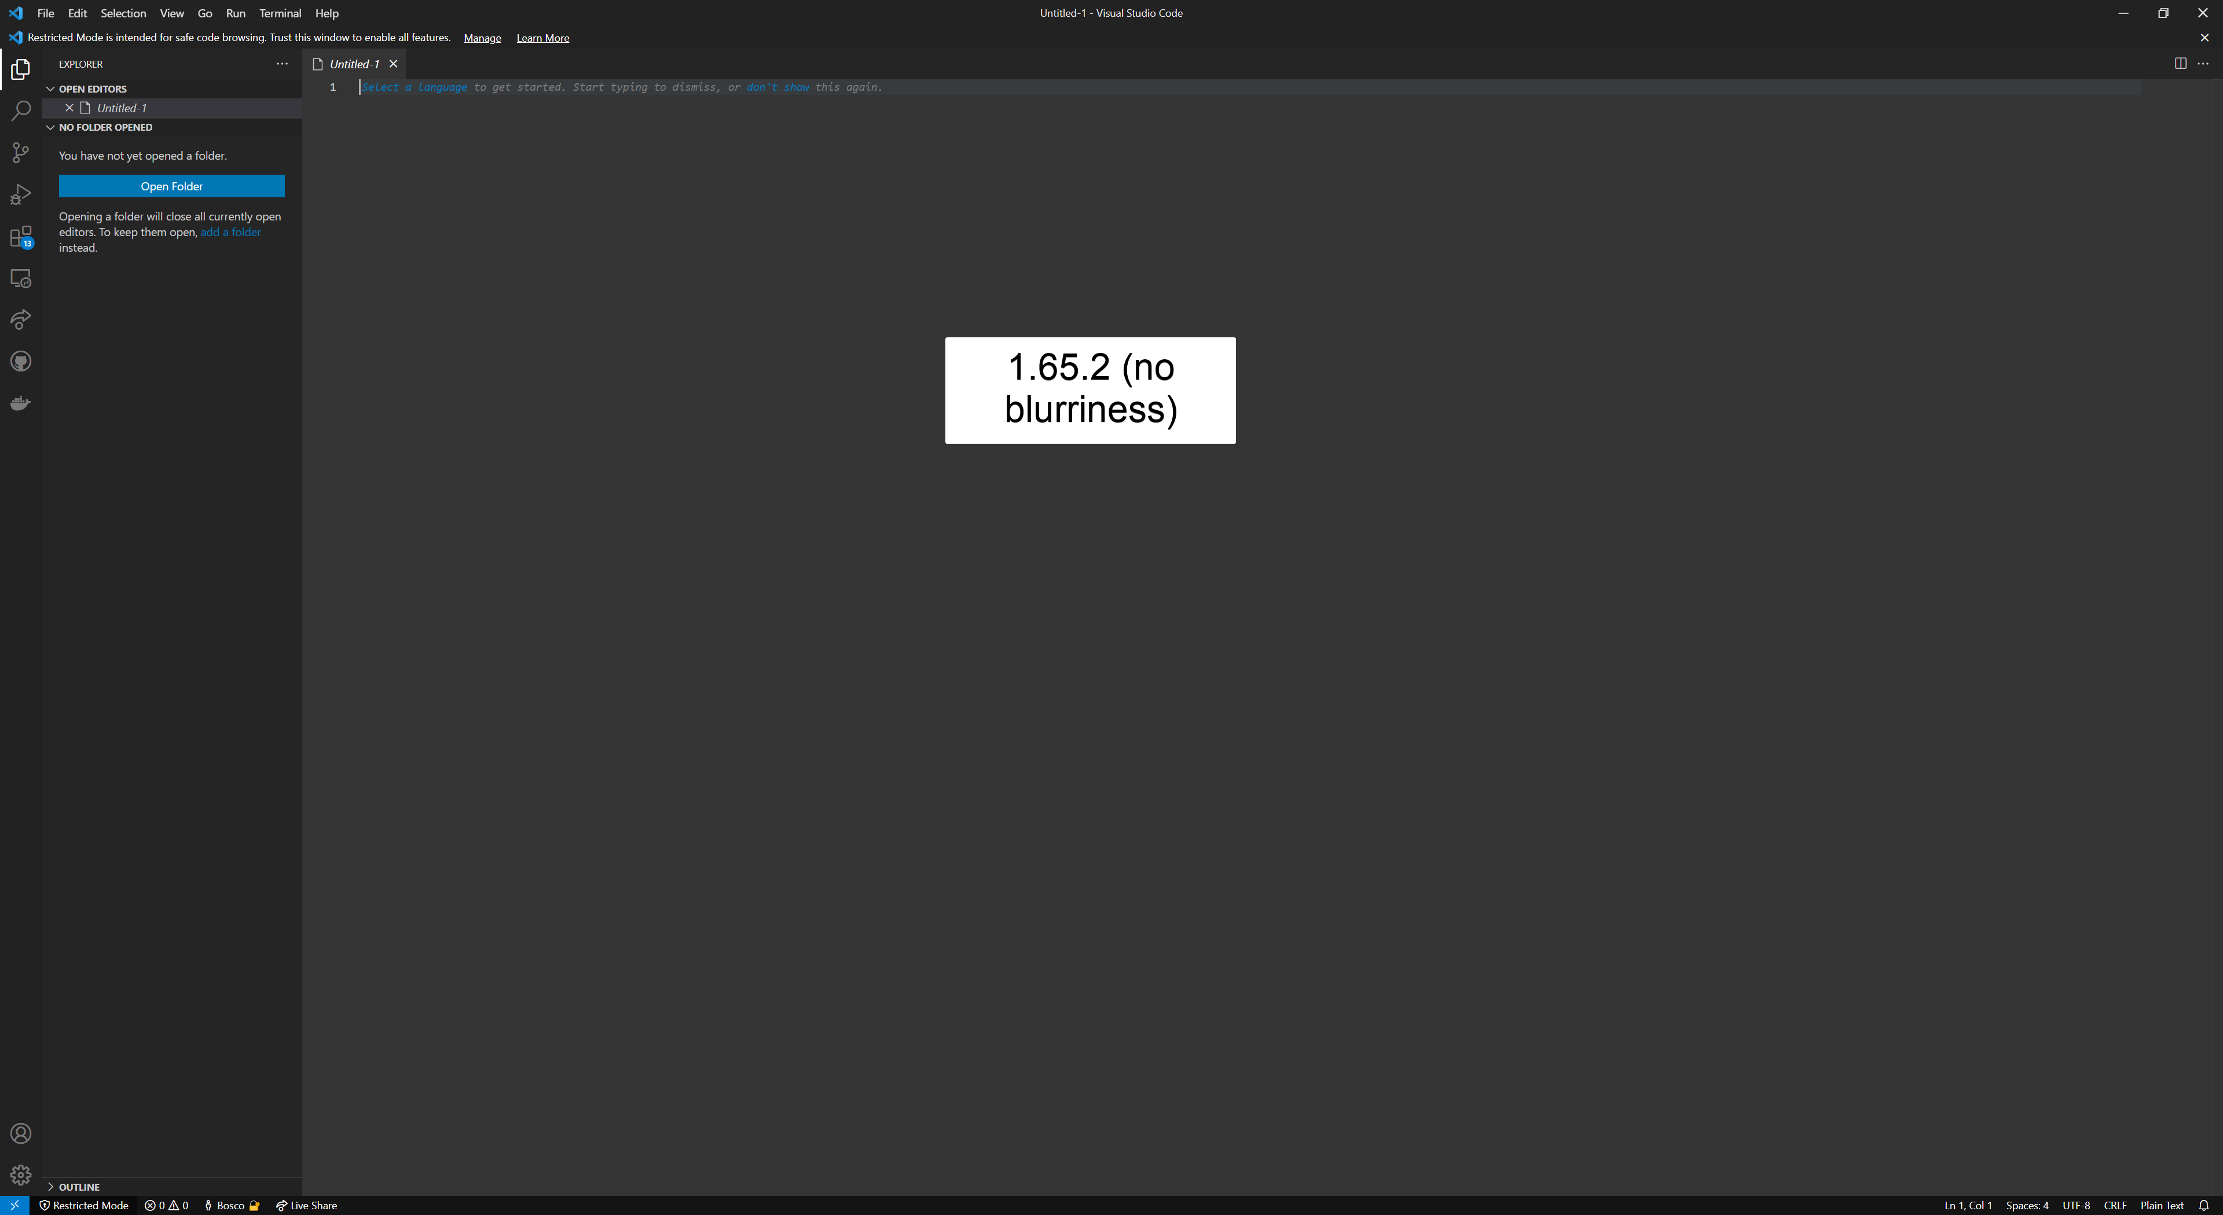Open the Remote Explorer sidebar icon
Image resolution: width=2223 pixels, height=1215 pixels.
click(x=21, y=278)
